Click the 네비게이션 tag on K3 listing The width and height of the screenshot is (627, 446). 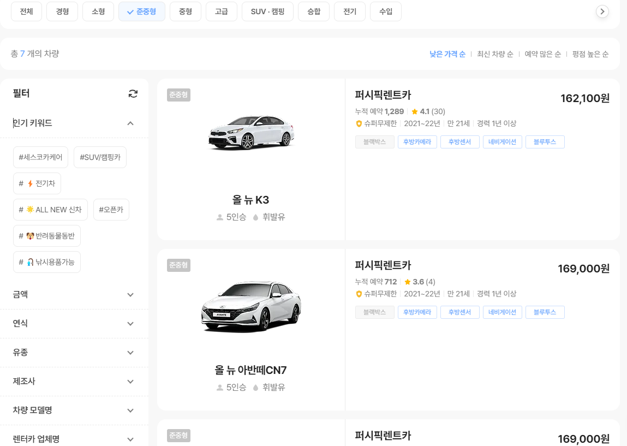click(x=503, y=142)
